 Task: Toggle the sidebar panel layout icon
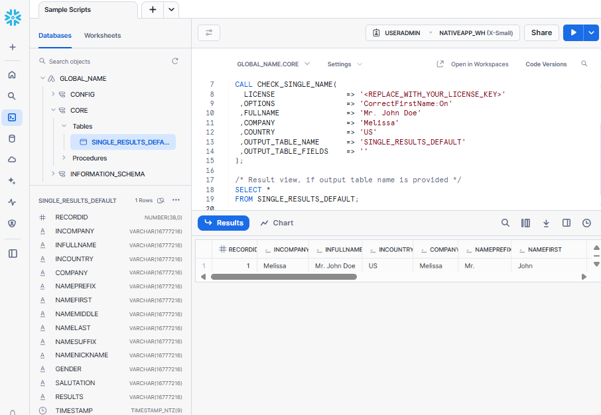[13, 253]
